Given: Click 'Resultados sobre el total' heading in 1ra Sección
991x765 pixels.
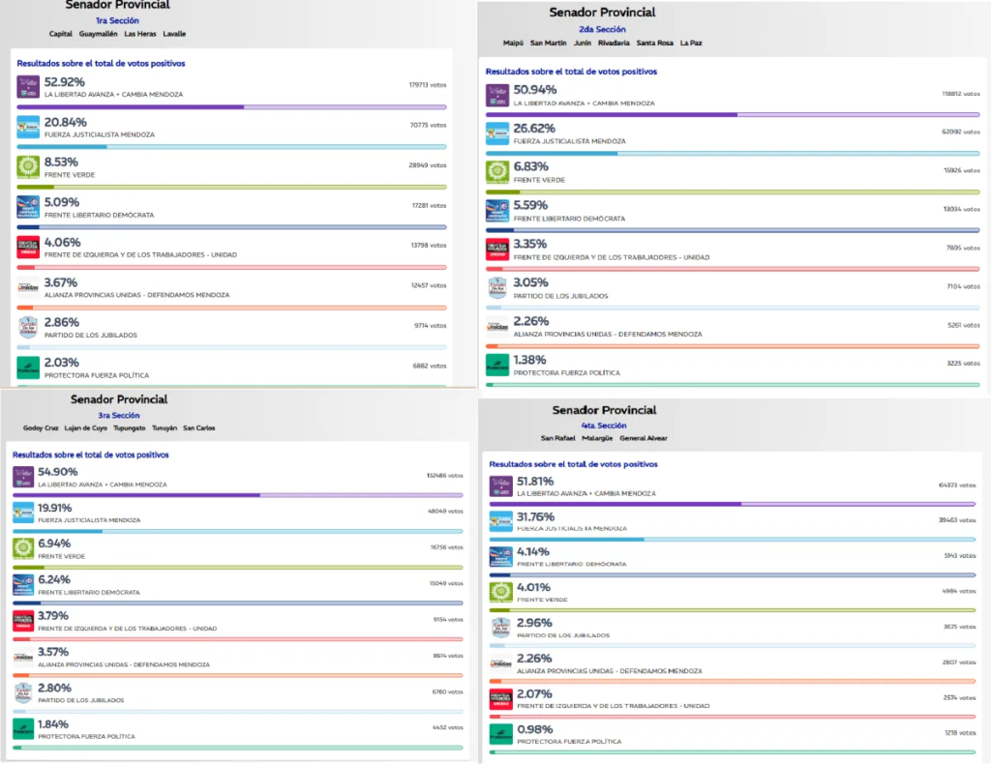Looking at the screenshot, I should tap(101, 63).
